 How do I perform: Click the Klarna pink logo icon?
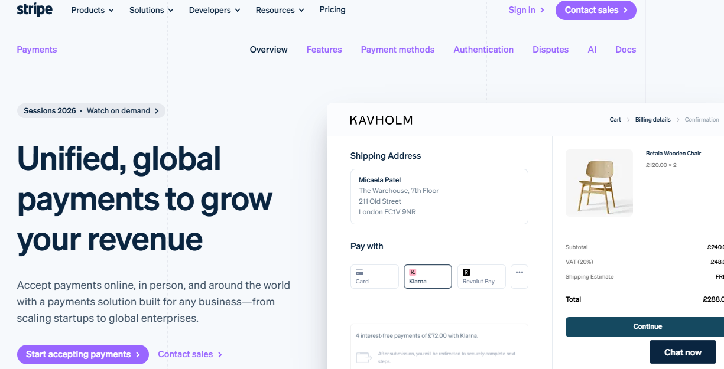point(413,272)
